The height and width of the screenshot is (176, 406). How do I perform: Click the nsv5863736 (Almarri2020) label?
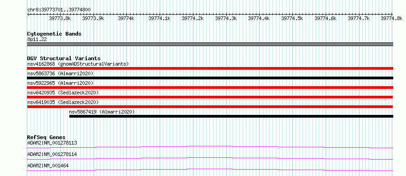coord(60,73)
